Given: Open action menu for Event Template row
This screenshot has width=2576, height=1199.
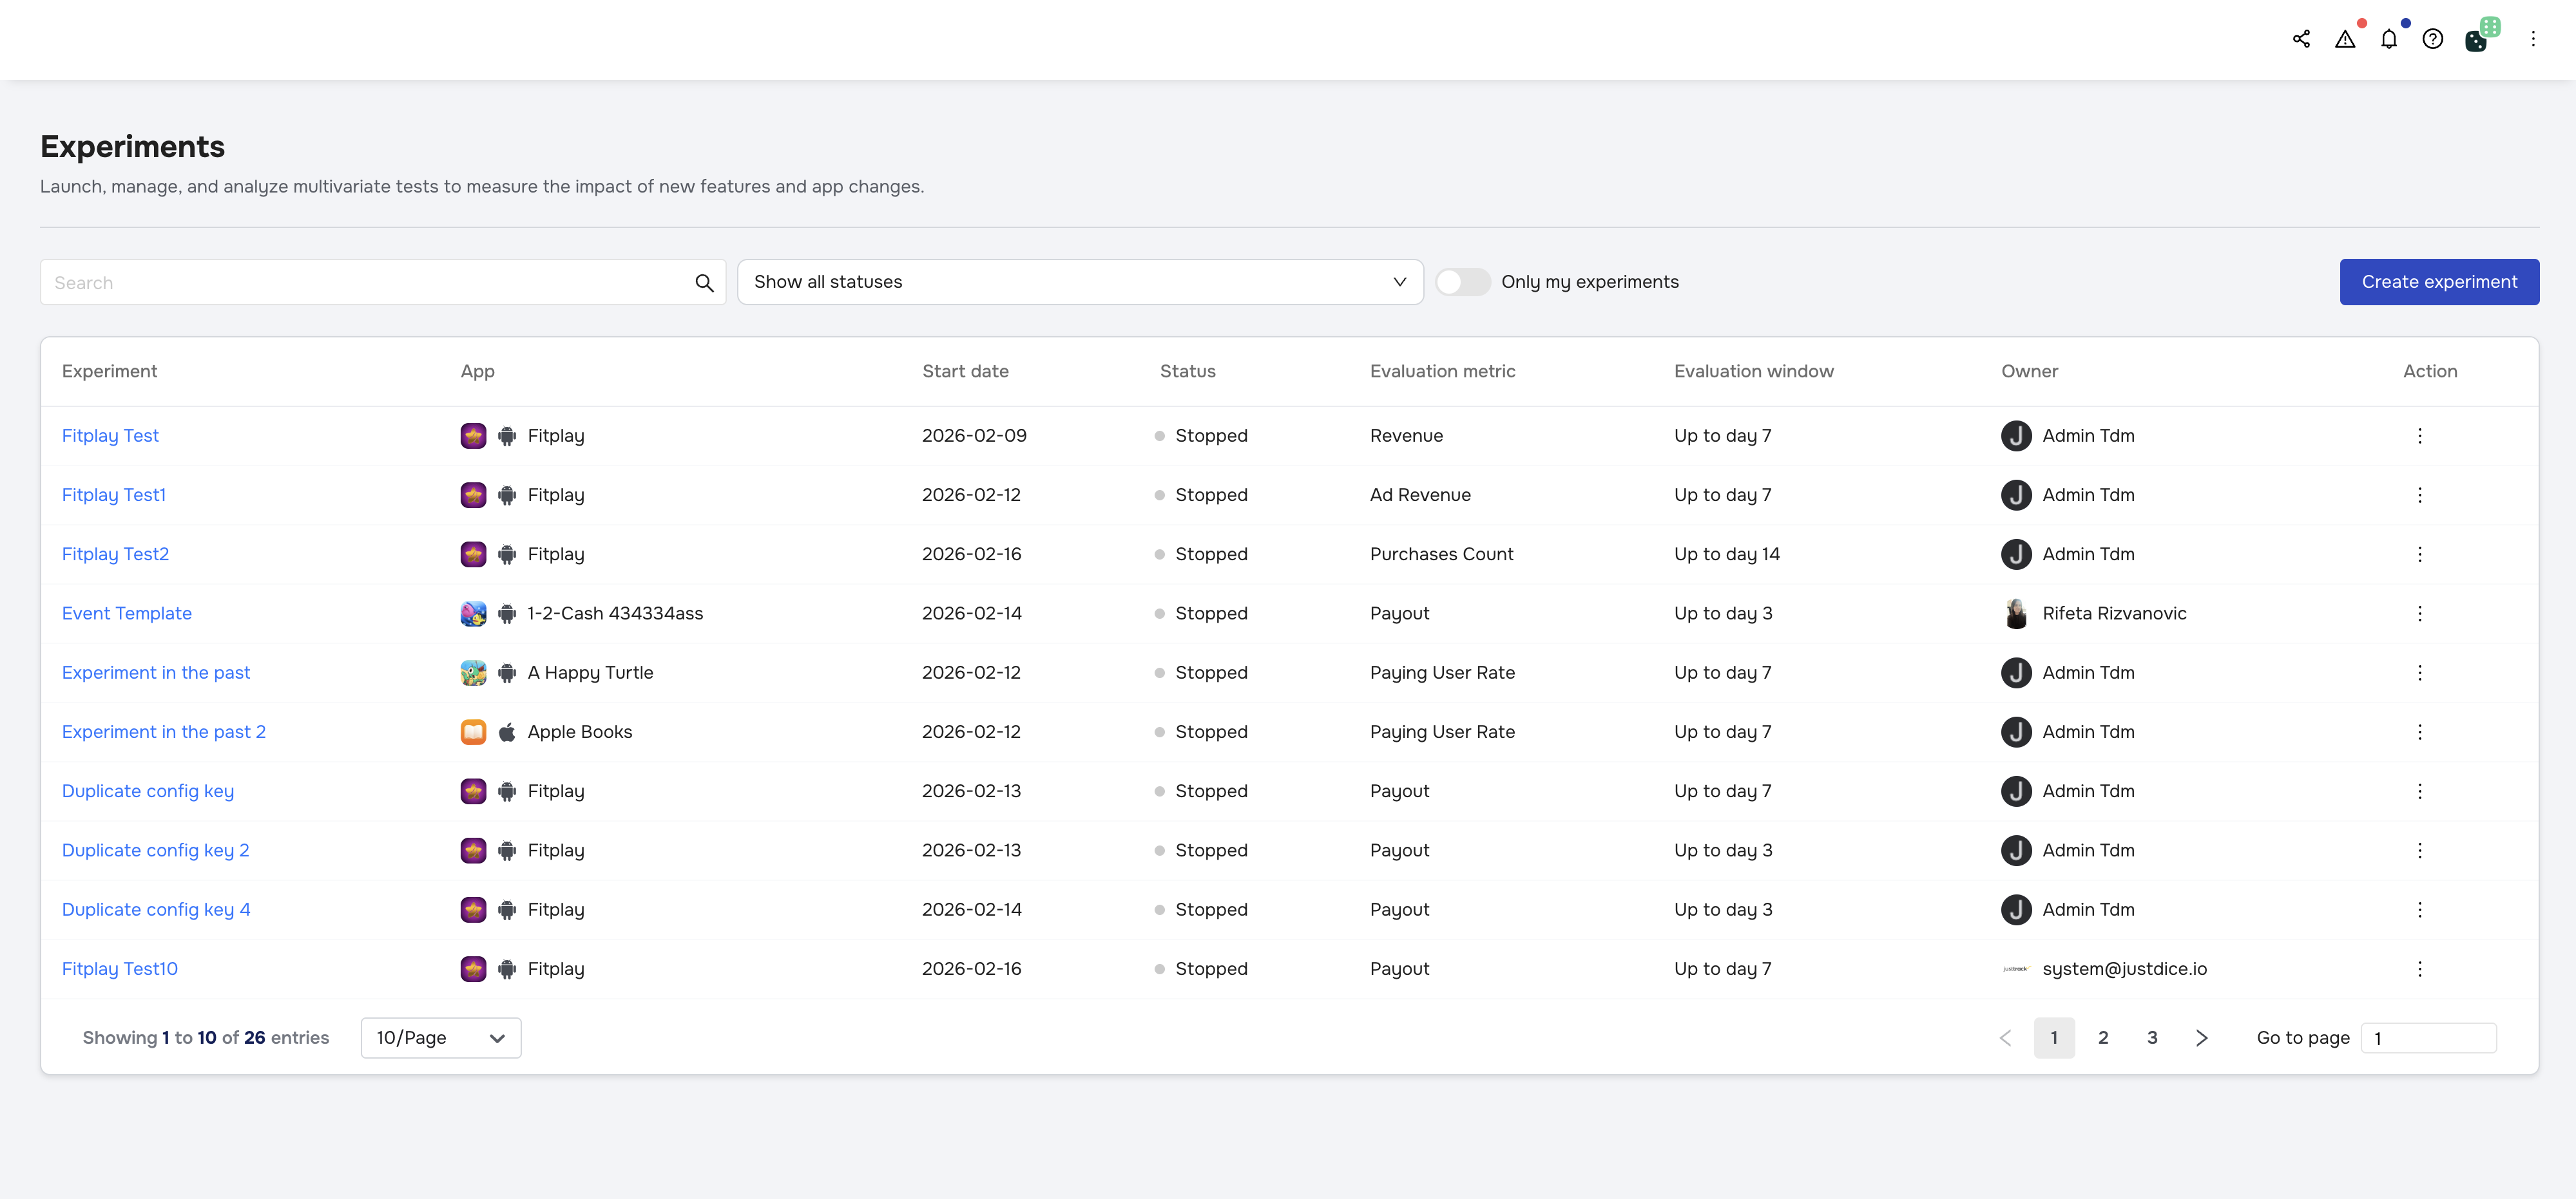Looking at the screenshot, I should coord(2419,614).
